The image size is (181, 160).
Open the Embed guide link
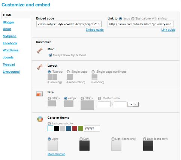(94, 30)
